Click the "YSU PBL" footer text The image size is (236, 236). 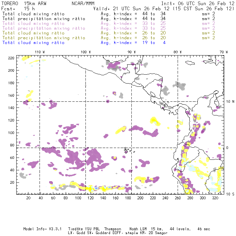(x=92, y=229)
